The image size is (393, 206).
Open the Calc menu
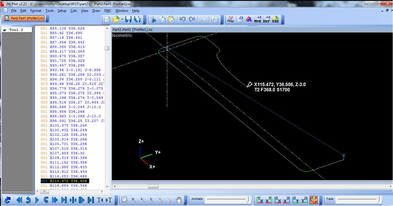coord(74,11)
